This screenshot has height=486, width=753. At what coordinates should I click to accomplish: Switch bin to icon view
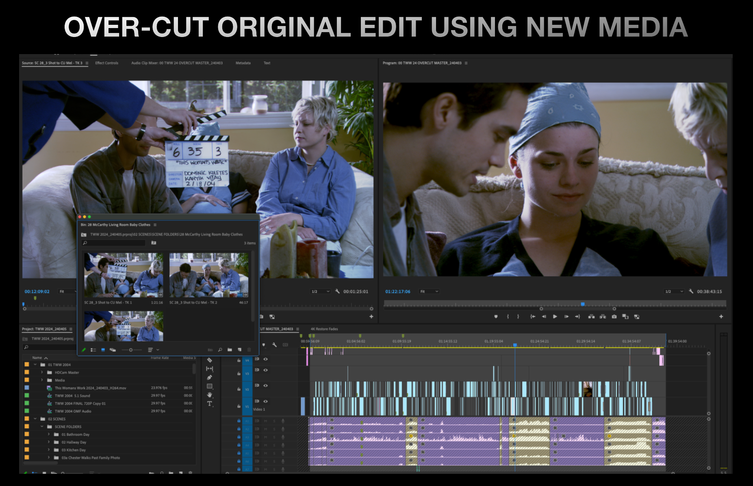[x=103, y=350]
